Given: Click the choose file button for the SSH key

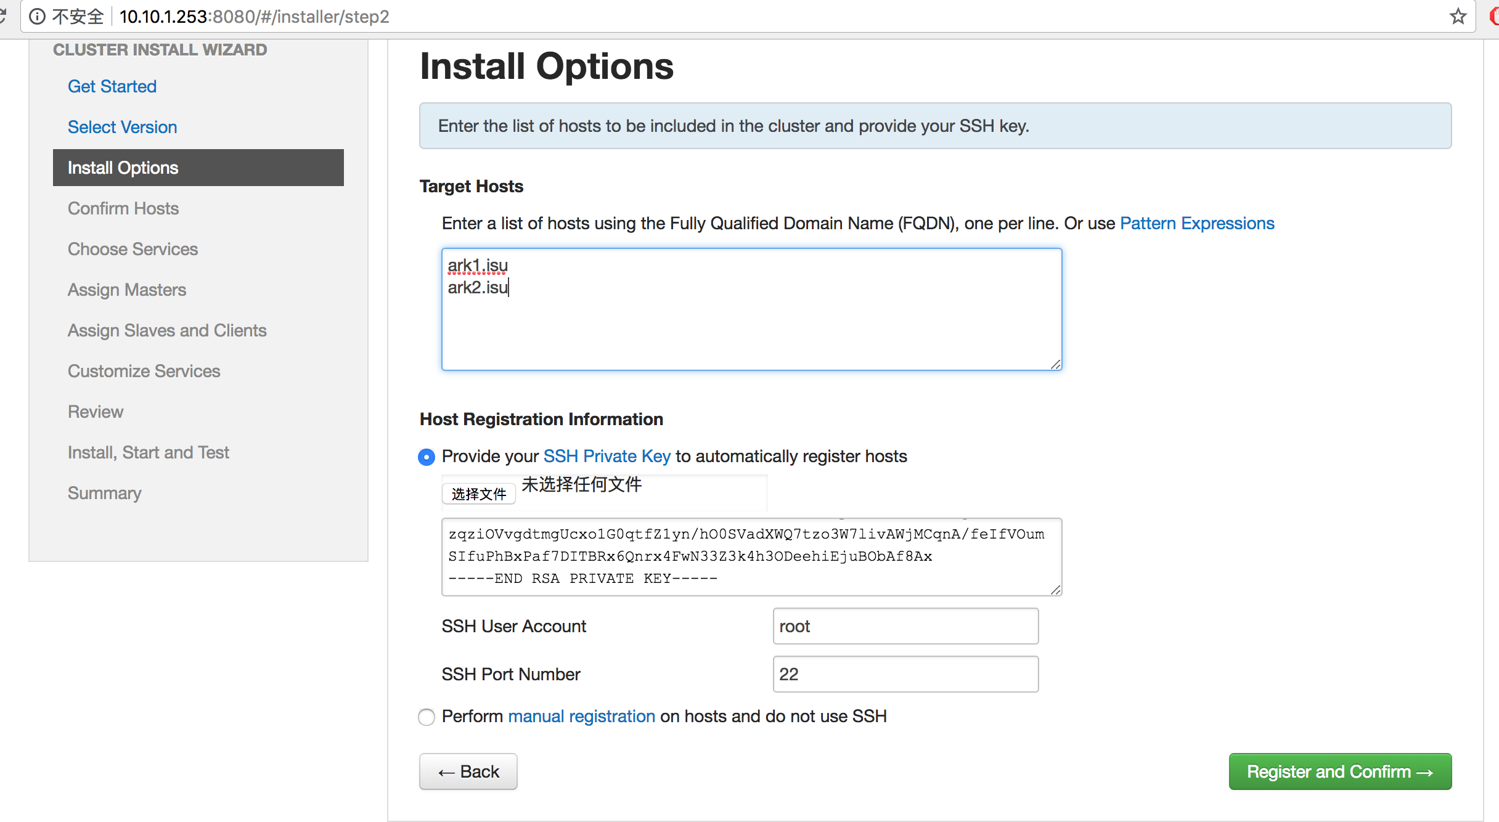Looking at the screenshot, I should tap(478, 494).
